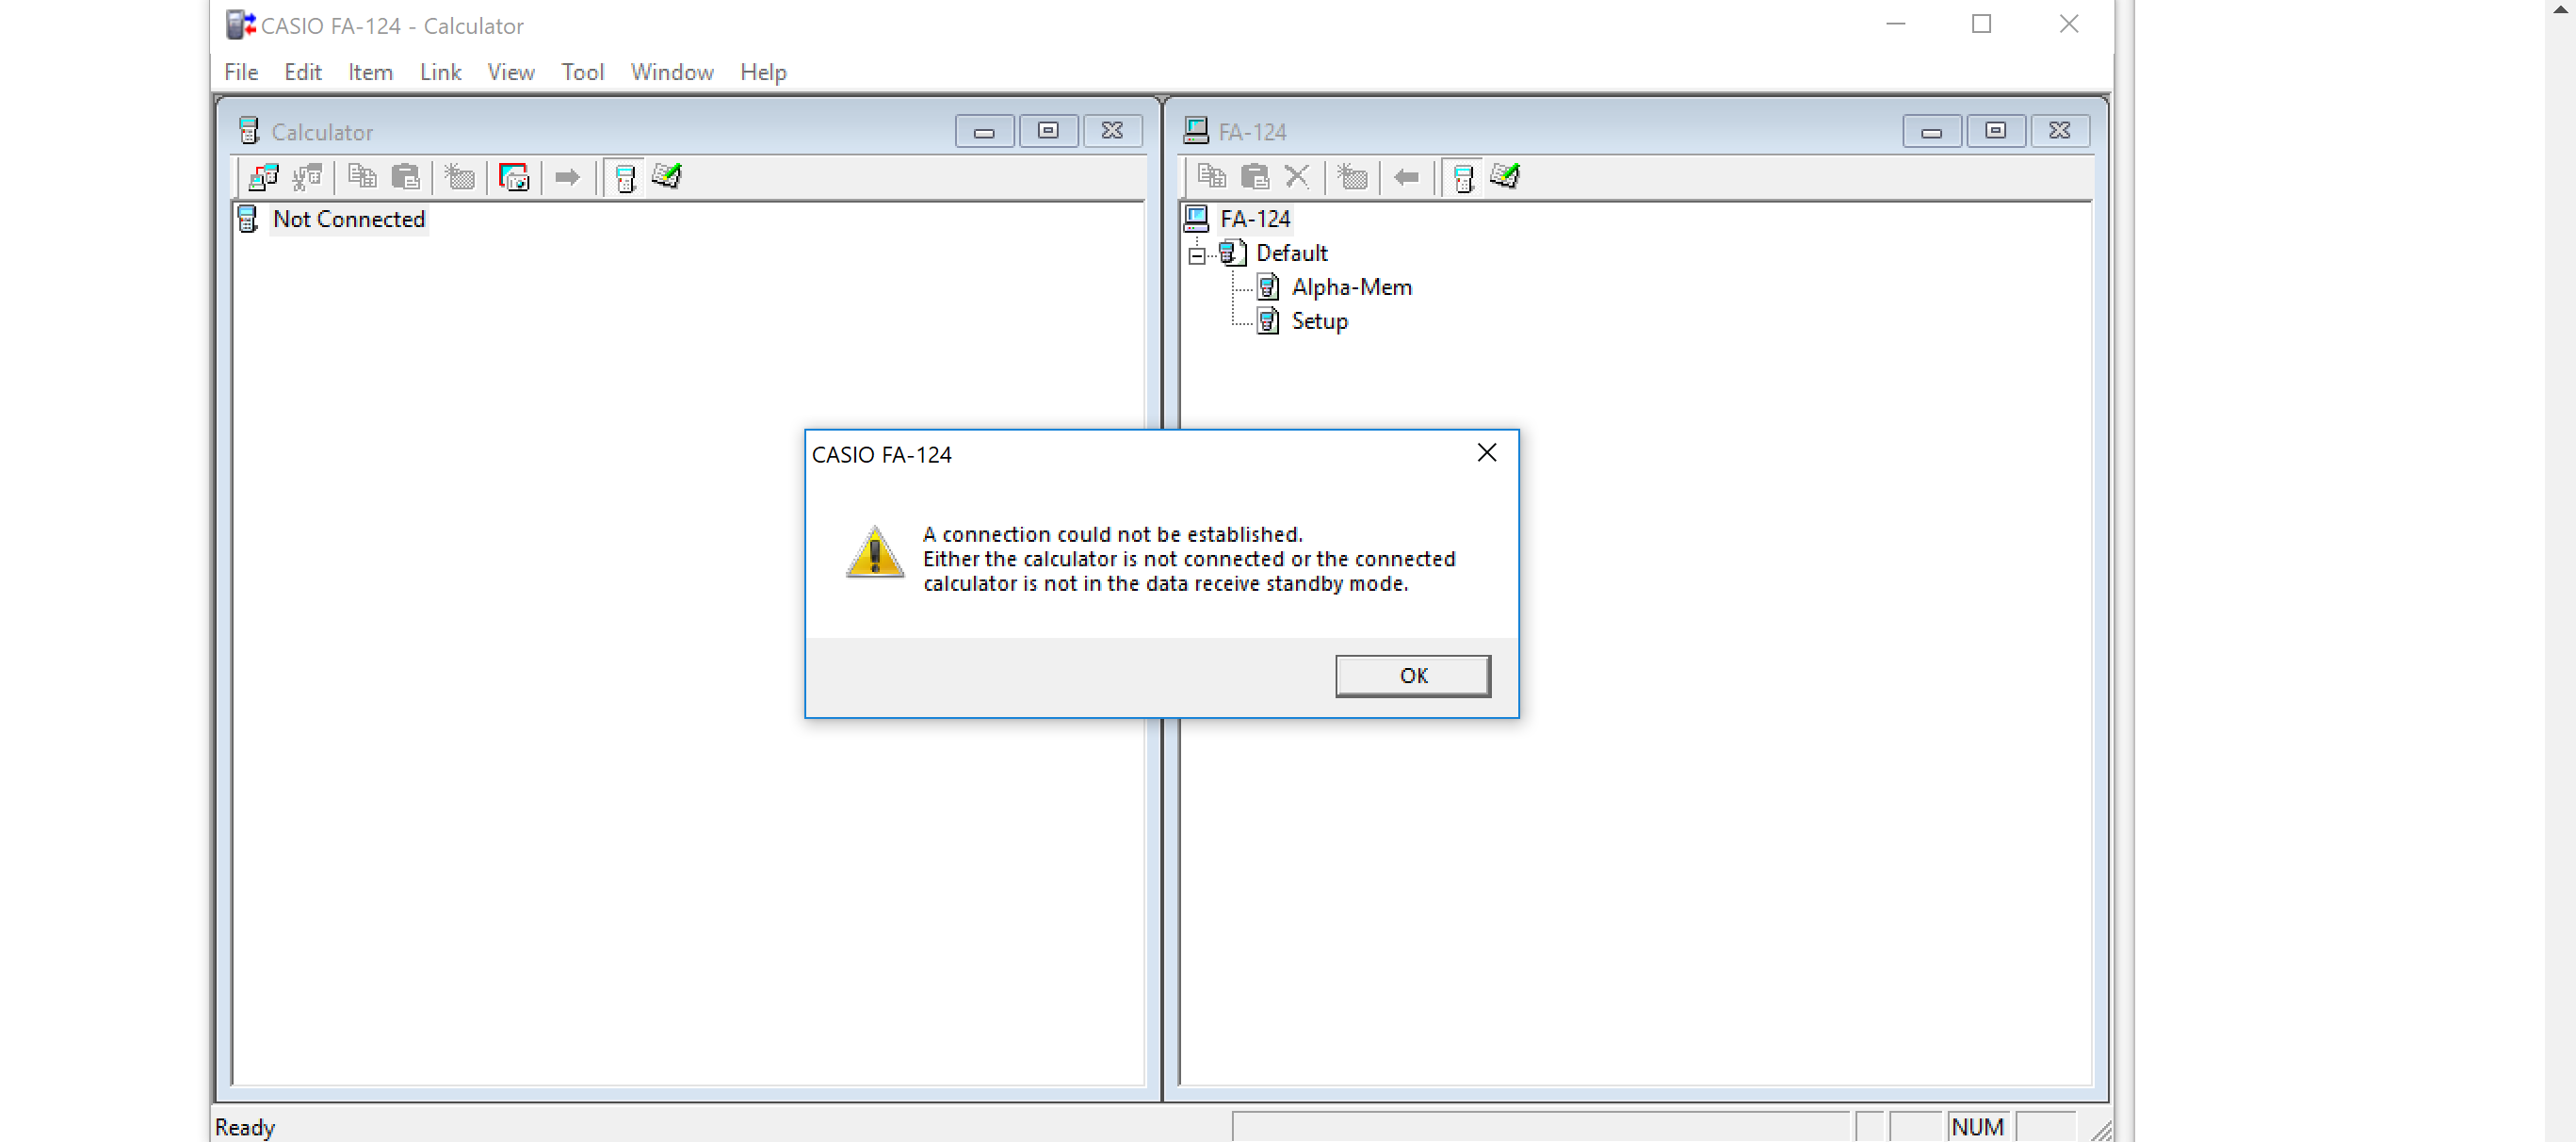The width and height of the screenshot is (2576, 1142).
Task: Click the computer icon beside FA-124 root
Action: 1196,218
